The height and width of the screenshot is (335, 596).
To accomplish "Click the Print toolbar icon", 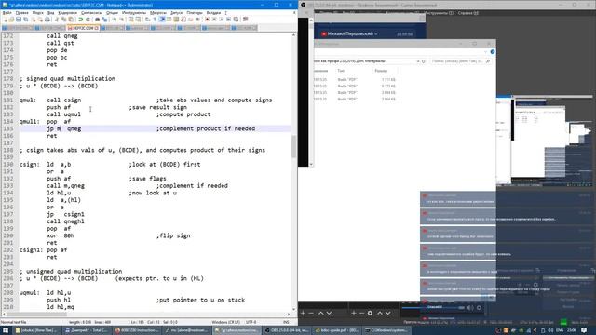I will point(47,19).
